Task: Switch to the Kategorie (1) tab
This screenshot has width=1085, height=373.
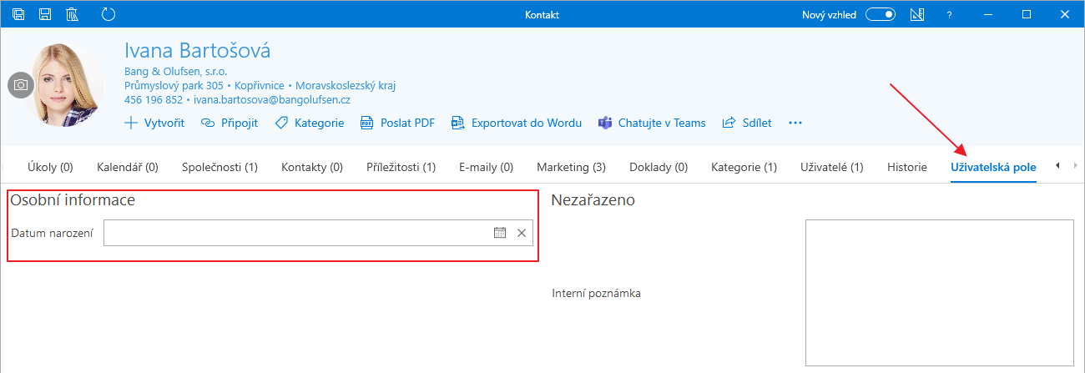Action: [x=744, y=167]
